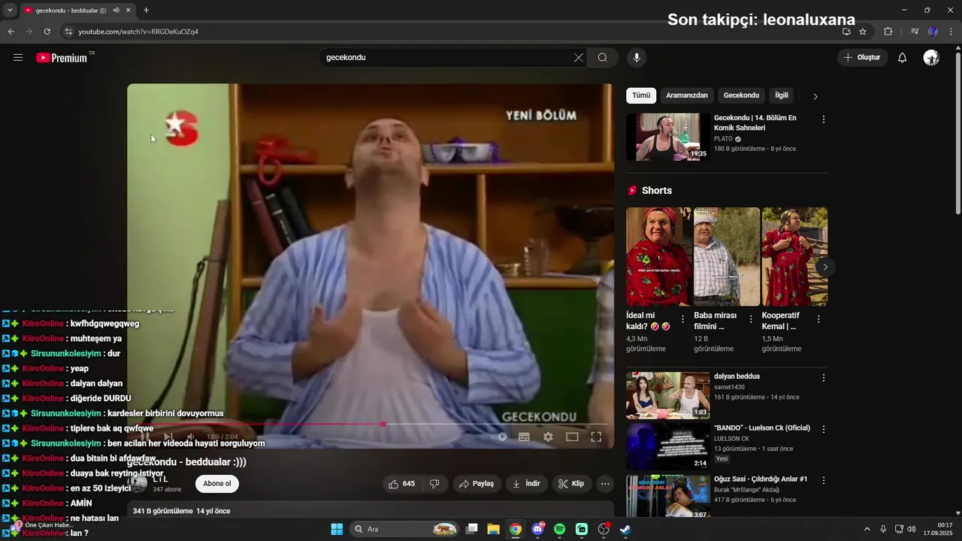Skip to next video in player

pyautogui.click(x=168, y=437)
